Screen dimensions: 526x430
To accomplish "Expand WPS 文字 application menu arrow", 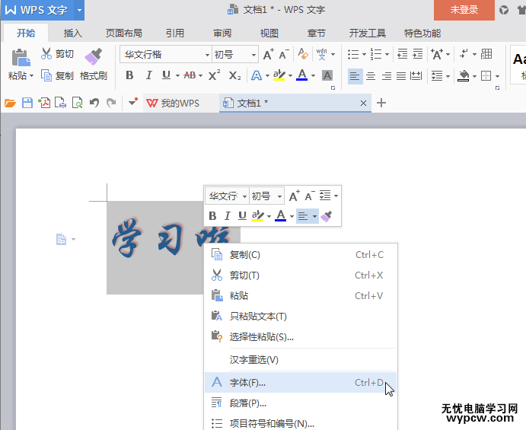I will pos(79,10).
